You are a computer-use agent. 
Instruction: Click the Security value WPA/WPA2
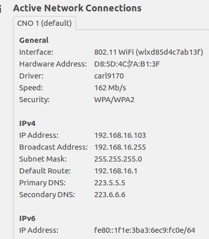[x=114, y=100]
